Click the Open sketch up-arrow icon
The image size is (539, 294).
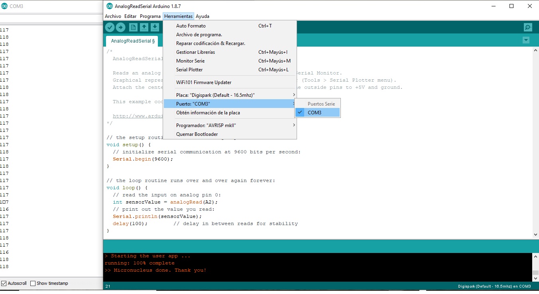point(144,27)
